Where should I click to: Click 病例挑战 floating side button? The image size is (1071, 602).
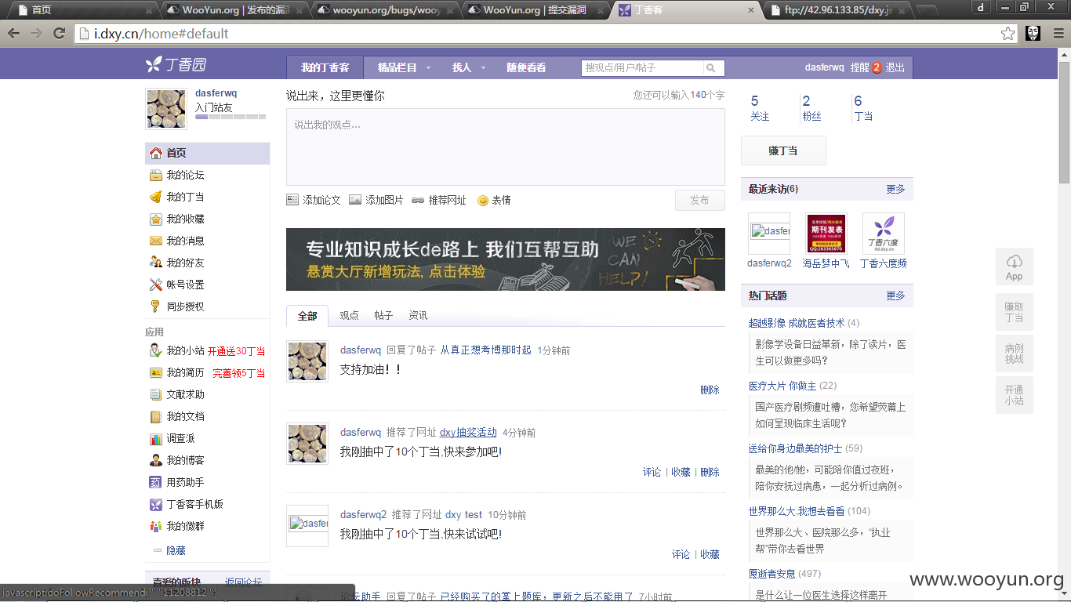[1015, 354]
